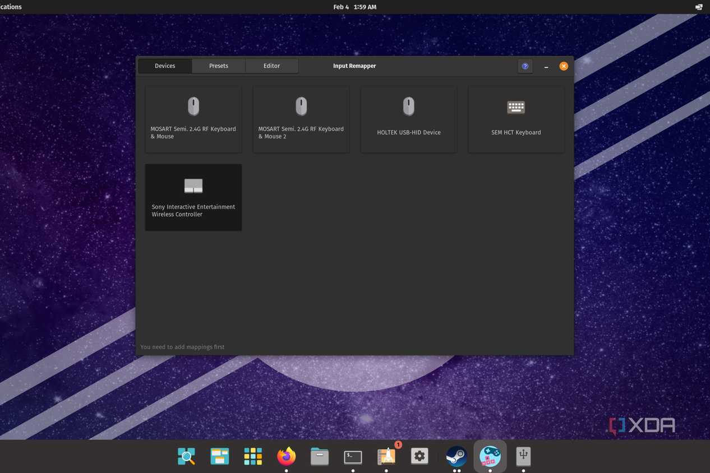710x473 pixels.
Task: Open Settings gear in the dock
Action: (419, 456)
